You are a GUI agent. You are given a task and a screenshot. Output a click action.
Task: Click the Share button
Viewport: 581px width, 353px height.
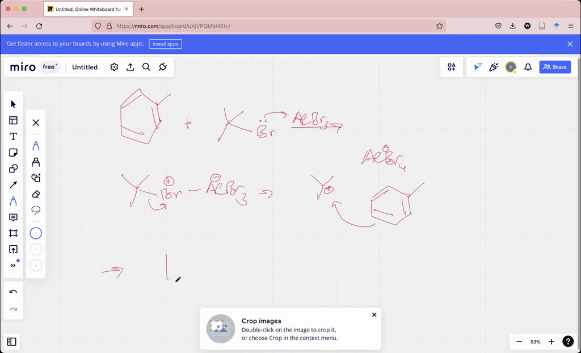(x=554, y=67)
